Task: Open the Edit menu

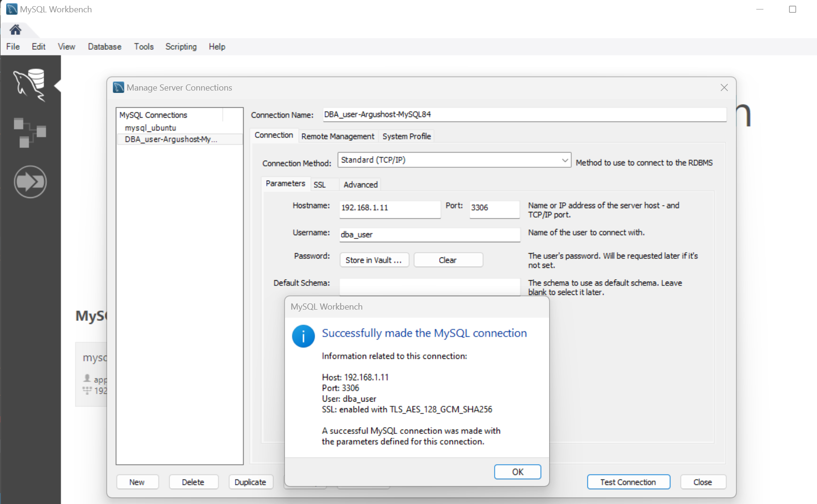Action: pyautogui.click(x=38, y=46)
